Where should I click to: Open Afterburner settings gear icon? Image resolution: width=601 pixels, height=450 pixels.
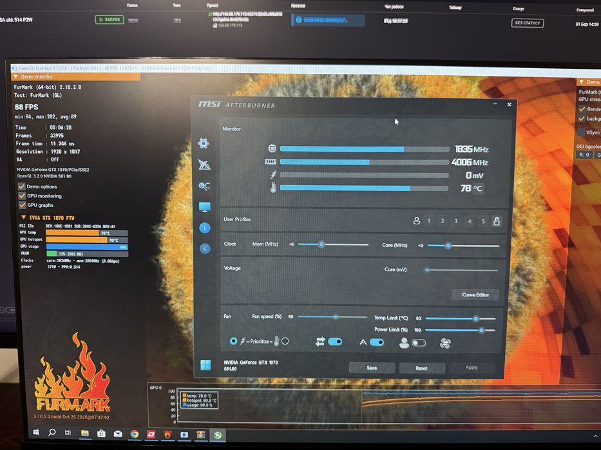click(204, 143)
